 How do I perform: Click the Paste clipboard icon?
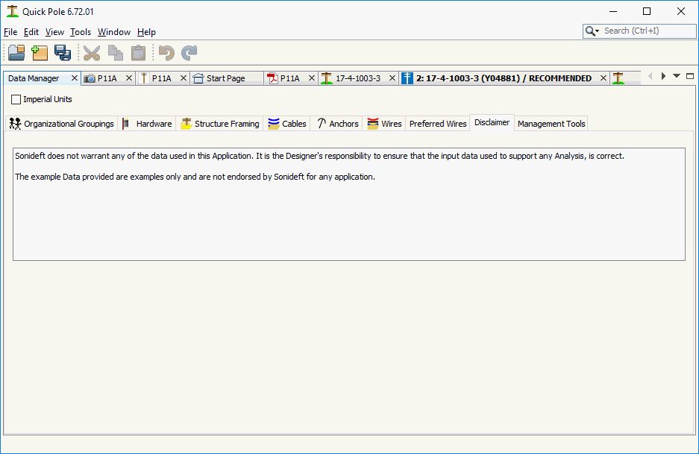pyautogui.click(x=138, y=53)
